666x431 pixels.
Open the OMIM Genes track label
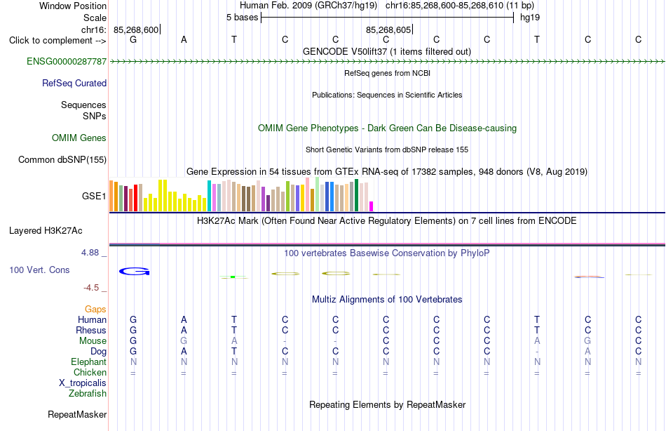tap(79, 138)
